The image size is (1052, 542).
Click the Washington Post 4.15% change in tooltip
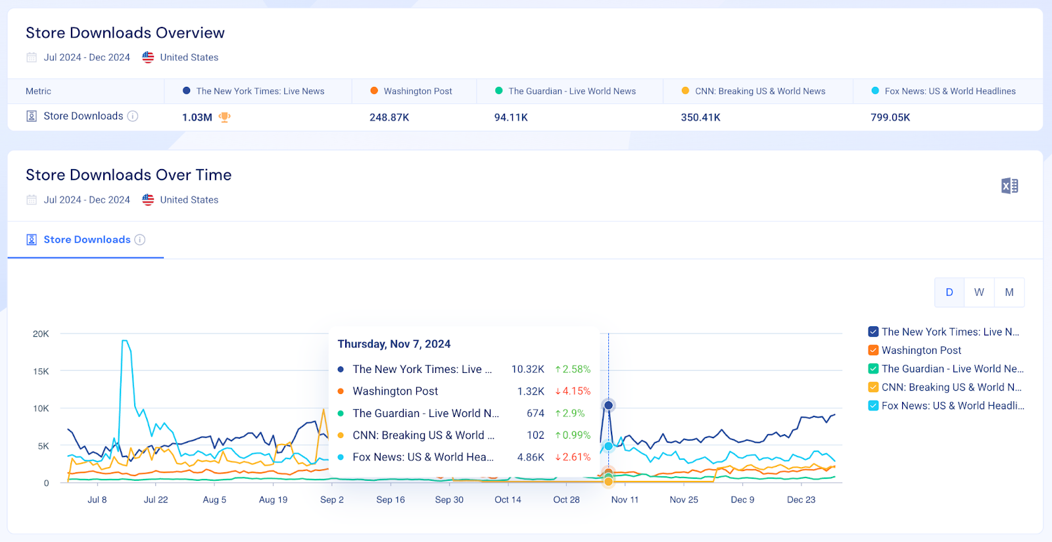(x=573, y=391)
